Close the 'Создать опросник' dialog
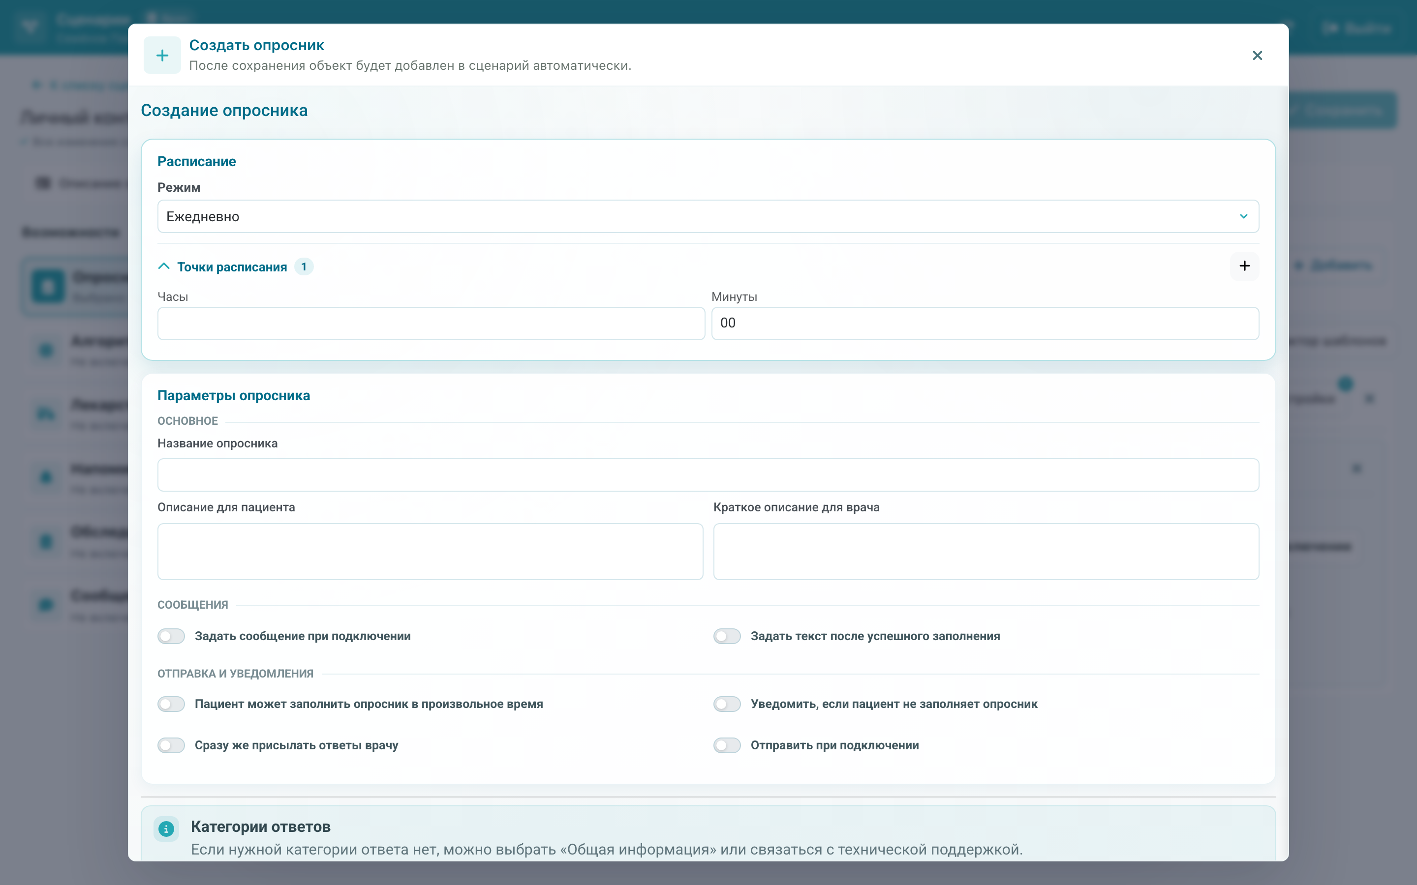 click(x=1257, y=56)
